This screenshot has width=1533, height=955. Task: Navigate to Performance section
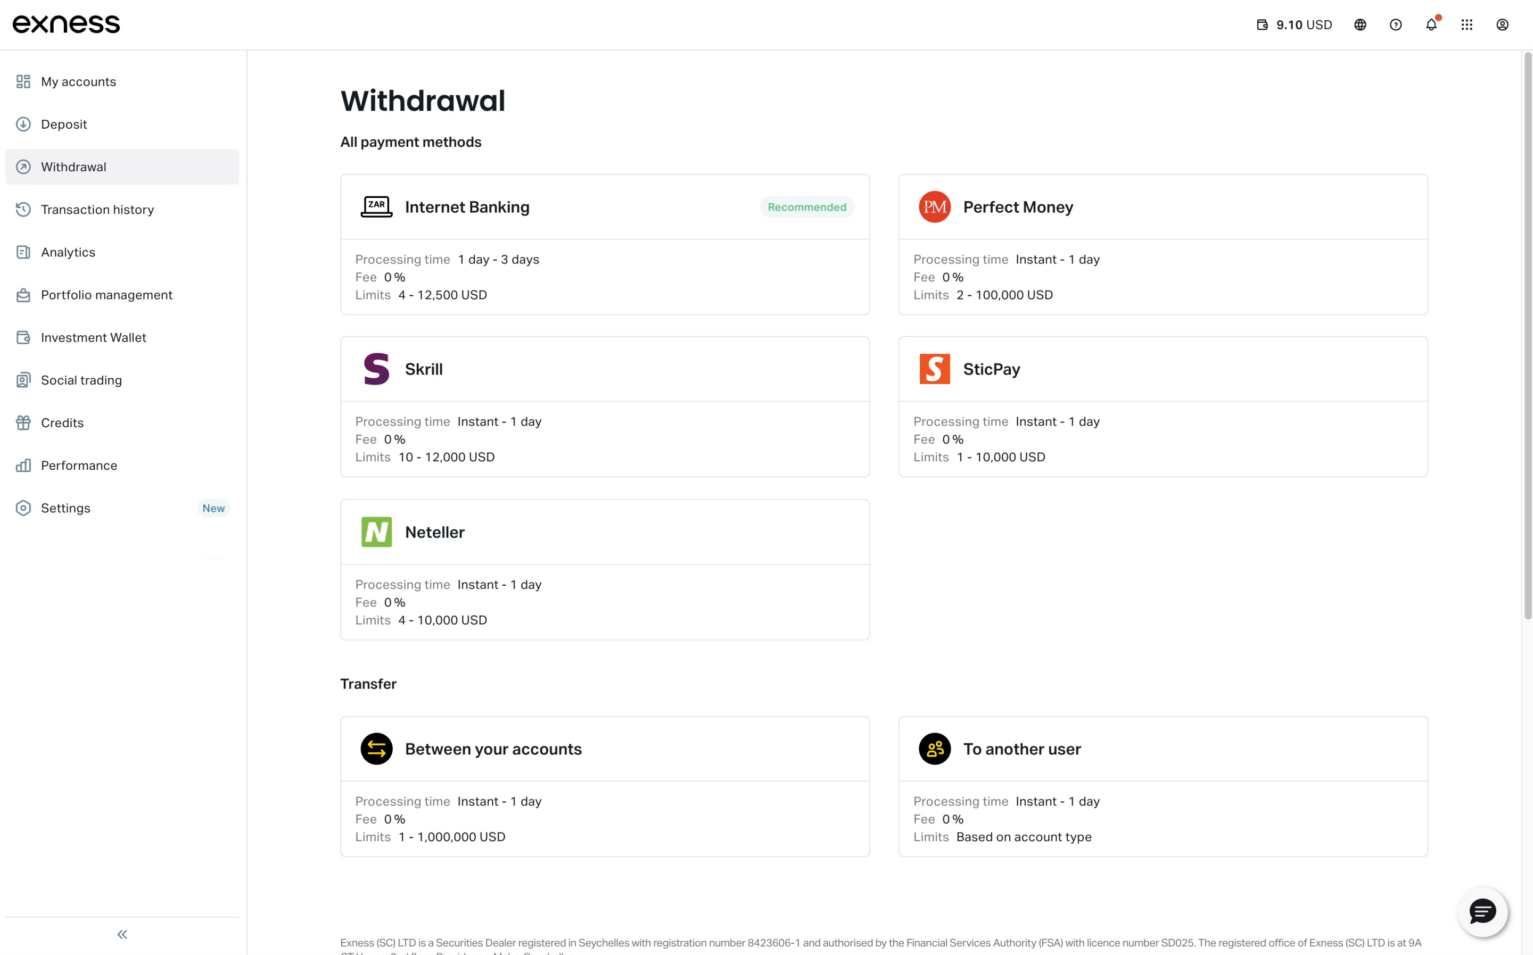coord(78,464)
